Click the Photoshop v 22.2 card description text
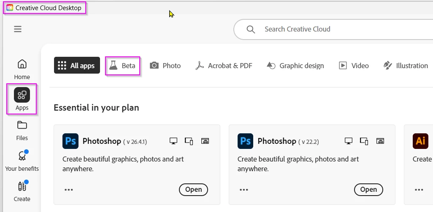This screenshot has height=212, width=433. [298, 164]
